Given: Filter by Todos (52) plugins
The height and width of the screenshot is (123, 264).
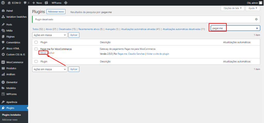Looking at the screenshot, I should (38, 29).
